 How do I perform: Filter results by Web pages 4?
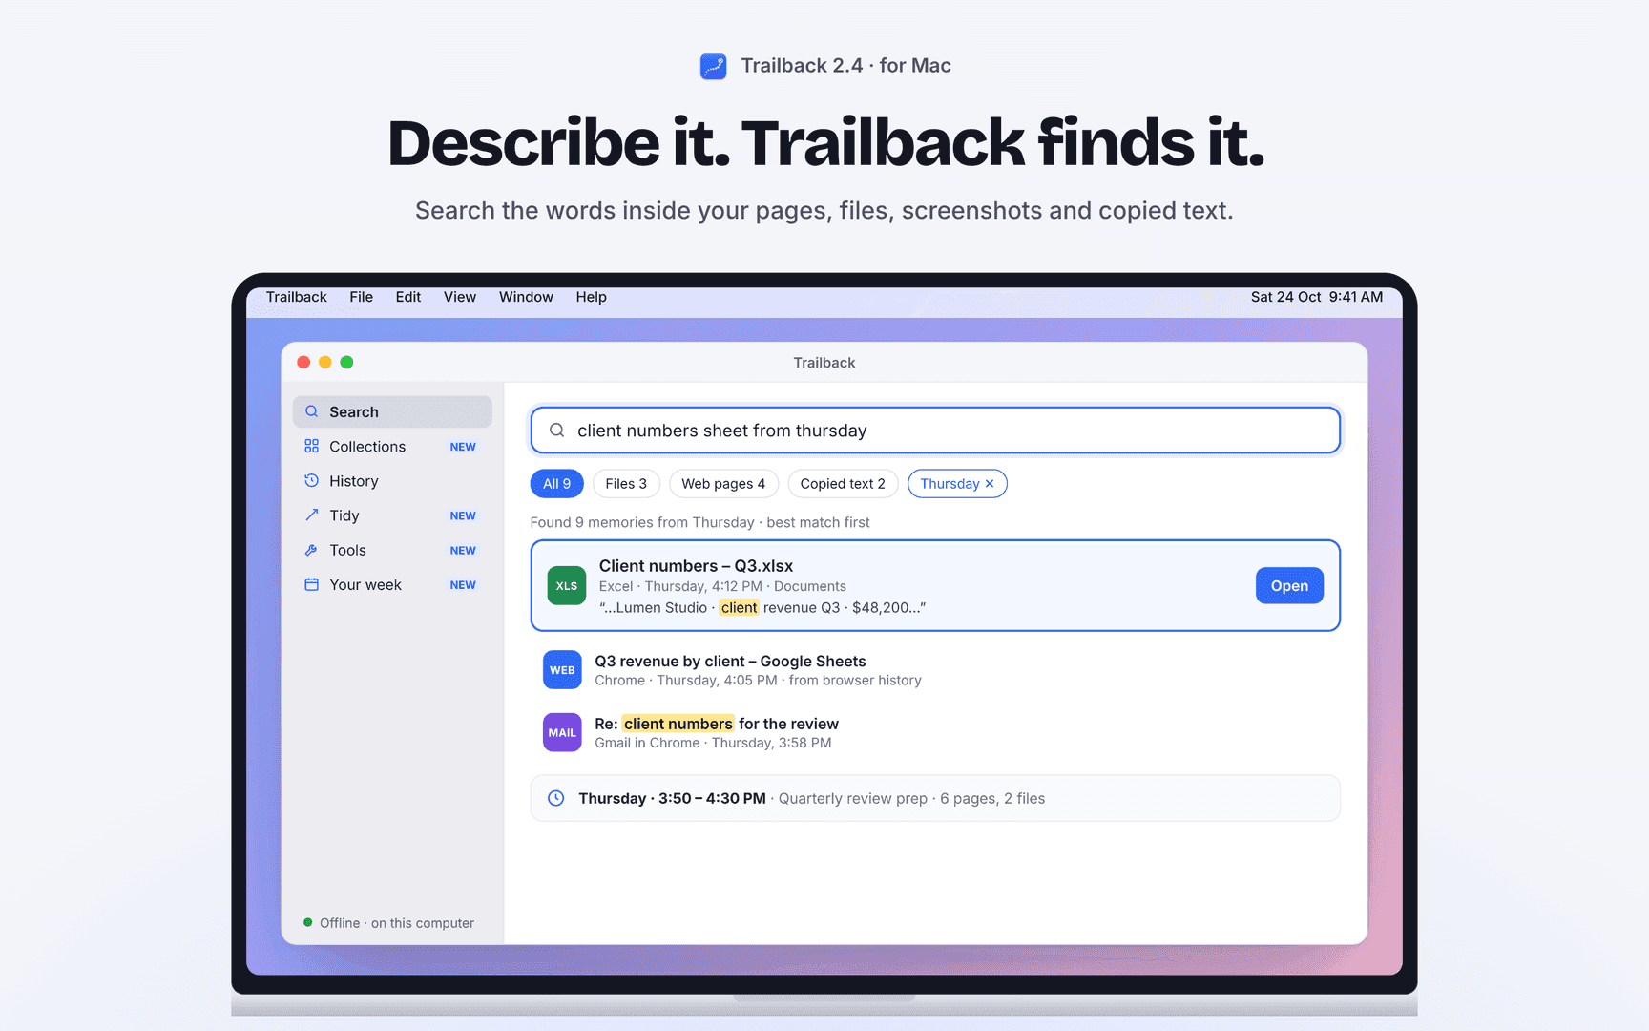click(x=723, y=484)
